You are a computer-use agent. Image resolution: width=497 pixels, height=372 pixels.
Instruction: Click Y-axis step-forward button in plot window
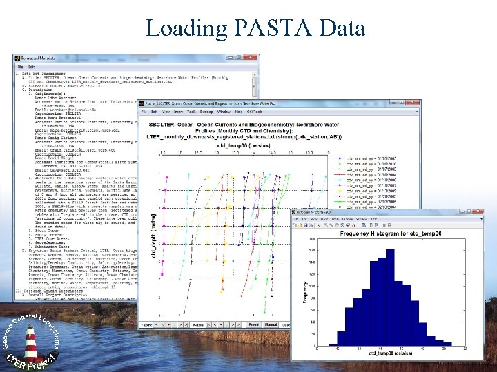click(x=180, y=324)
